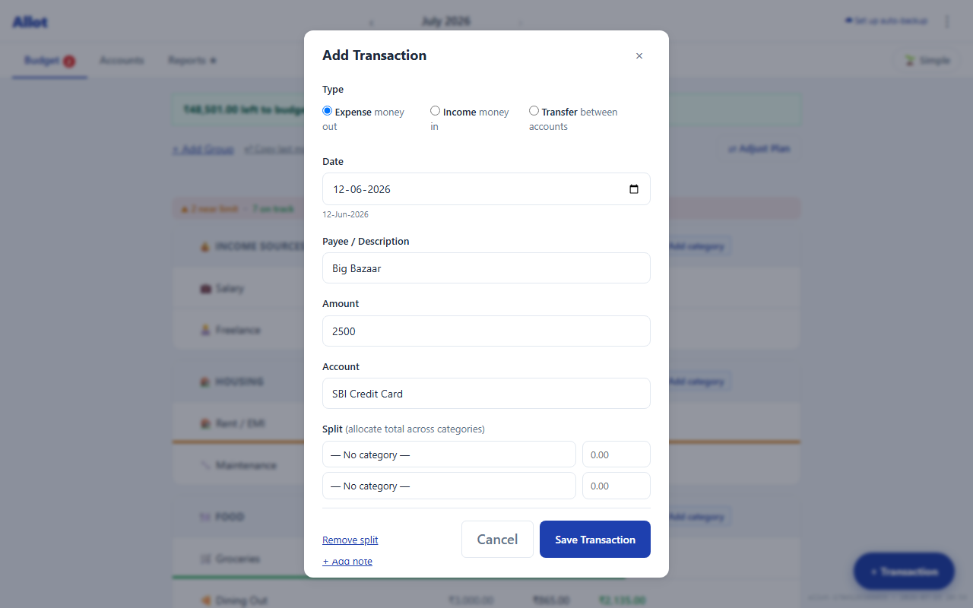Click the Set up auto-backup link
The width and height of the screenshot is (973, 608).
tap(886, 21)
